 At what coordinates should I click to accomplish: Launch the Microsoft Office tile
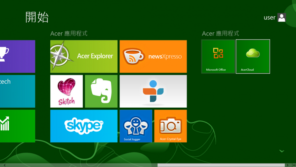click(218, 56)
